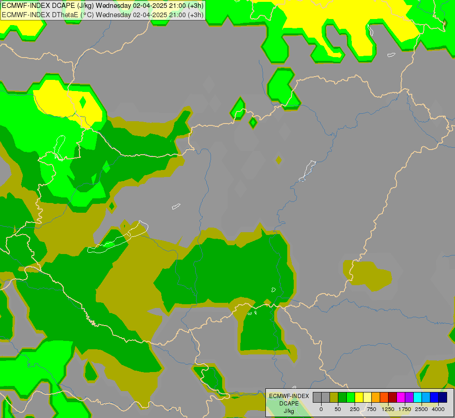
Task: Click the legend unit 'J/kg'
Action: click(289, 411)
